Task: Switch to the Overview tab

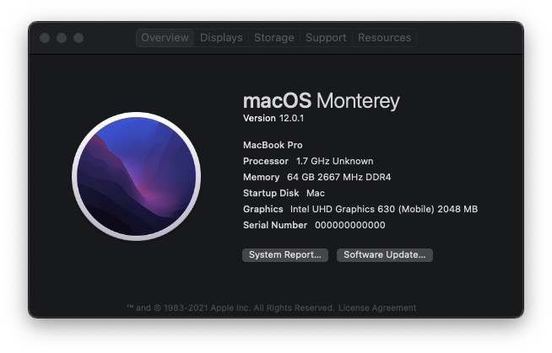Action: [x=165, y=38]
